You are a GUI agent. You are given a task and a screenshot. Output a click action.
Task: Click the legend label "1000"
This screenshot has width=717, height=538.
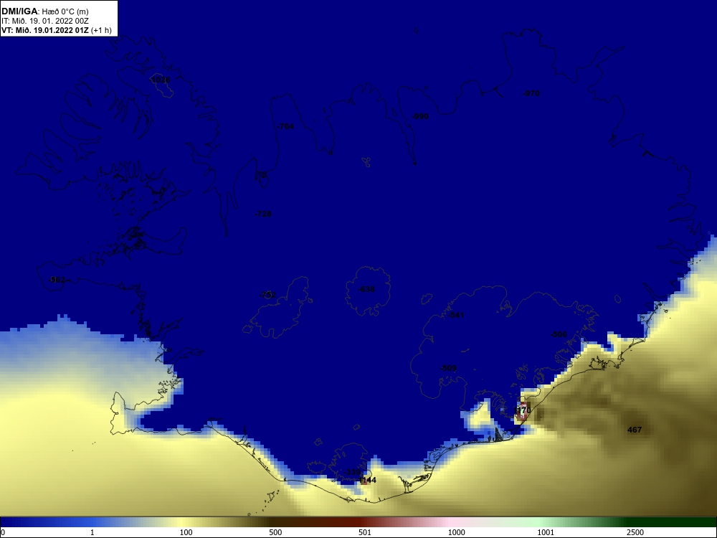click(x=456, y=532)
